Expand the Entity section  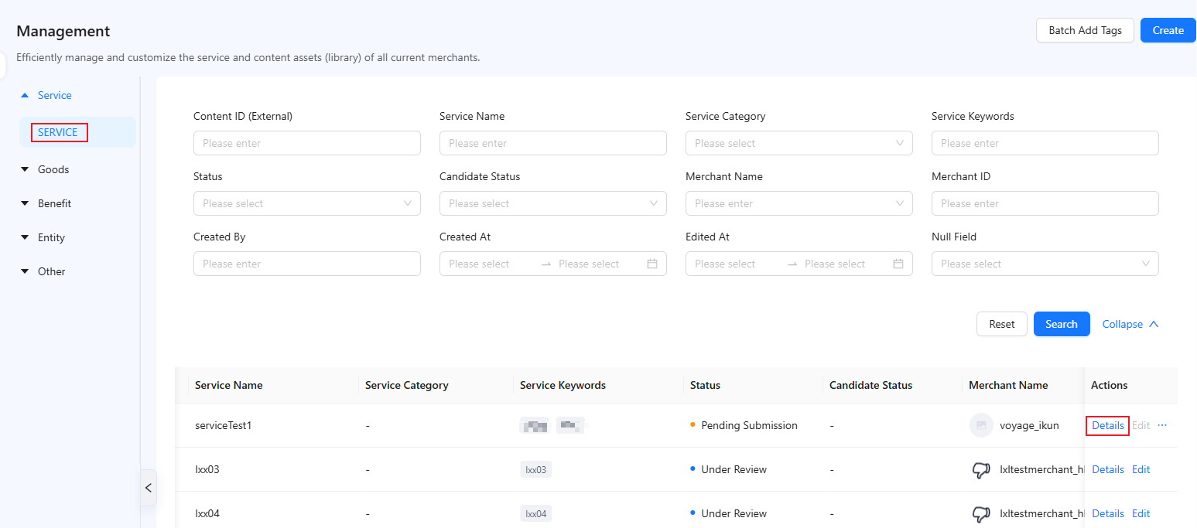(x=25, y=237)
